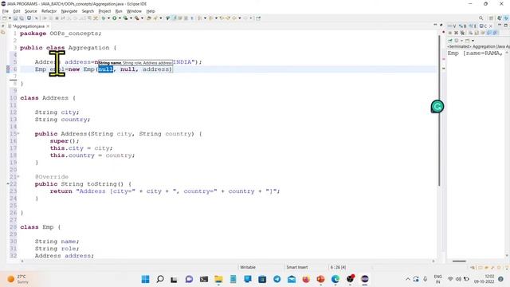
Task: Click the green Run button
Action: (x=115, y=18)
